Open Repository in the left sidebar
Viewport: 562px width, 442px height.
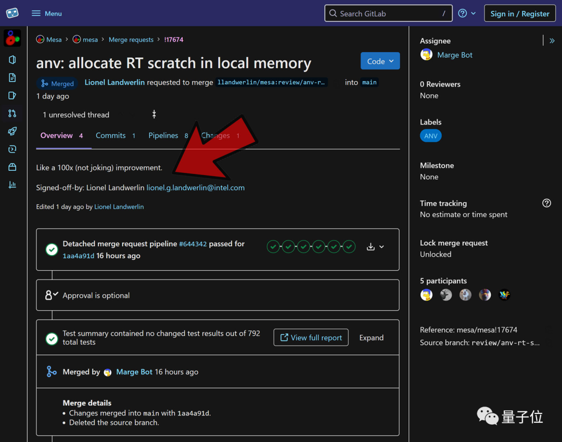point(12,78)
